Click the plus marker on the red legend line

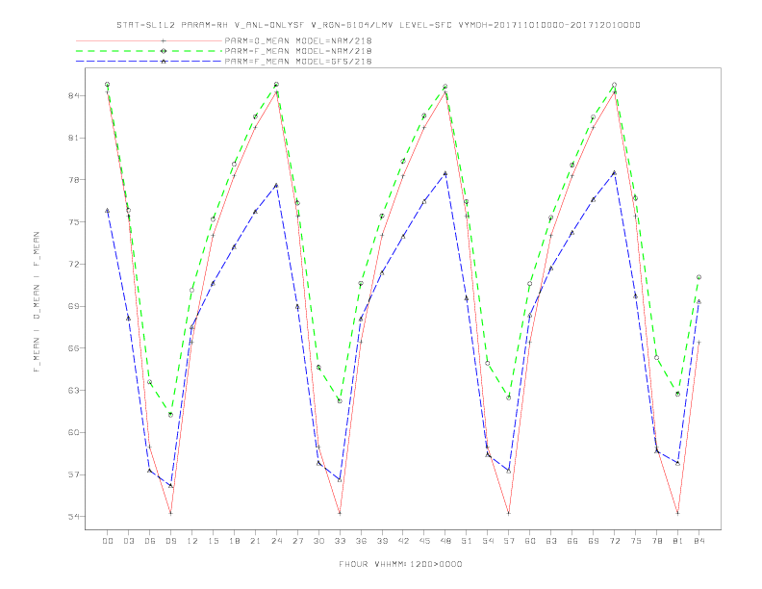tap(164, 40)
